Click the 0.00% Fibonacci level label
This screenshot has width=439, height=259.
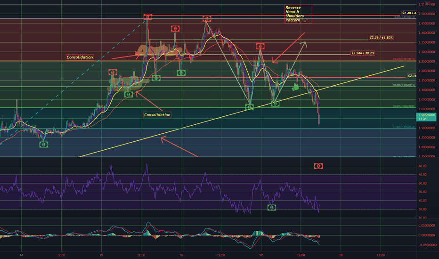pos(405,17)
